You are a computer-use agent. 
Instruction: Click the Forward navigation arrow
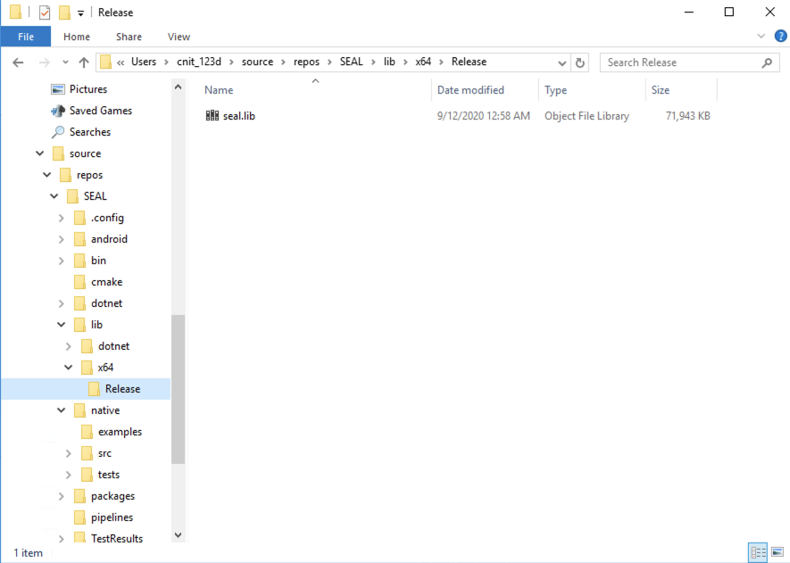tap(45, 62)
